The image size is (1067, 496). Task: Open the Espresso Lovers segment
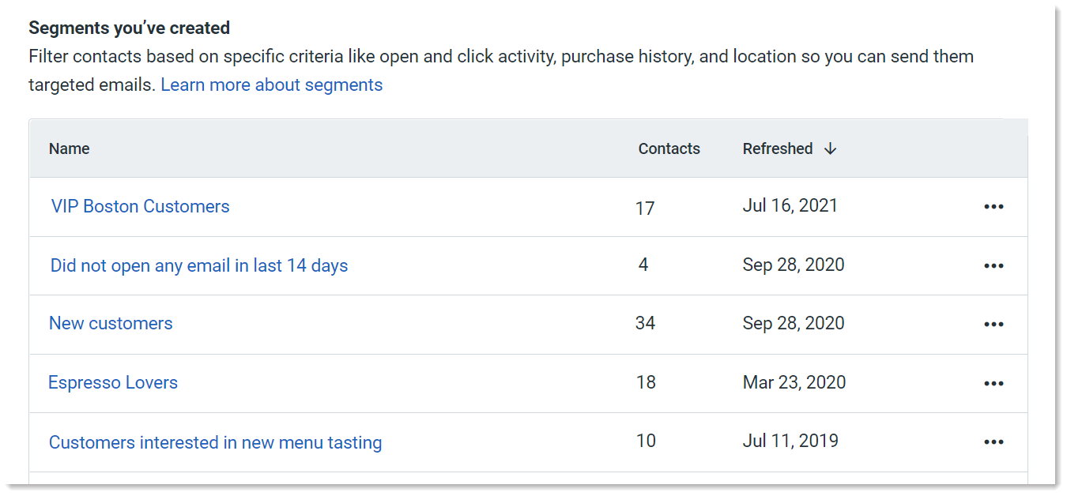click(x=113, y=382)
